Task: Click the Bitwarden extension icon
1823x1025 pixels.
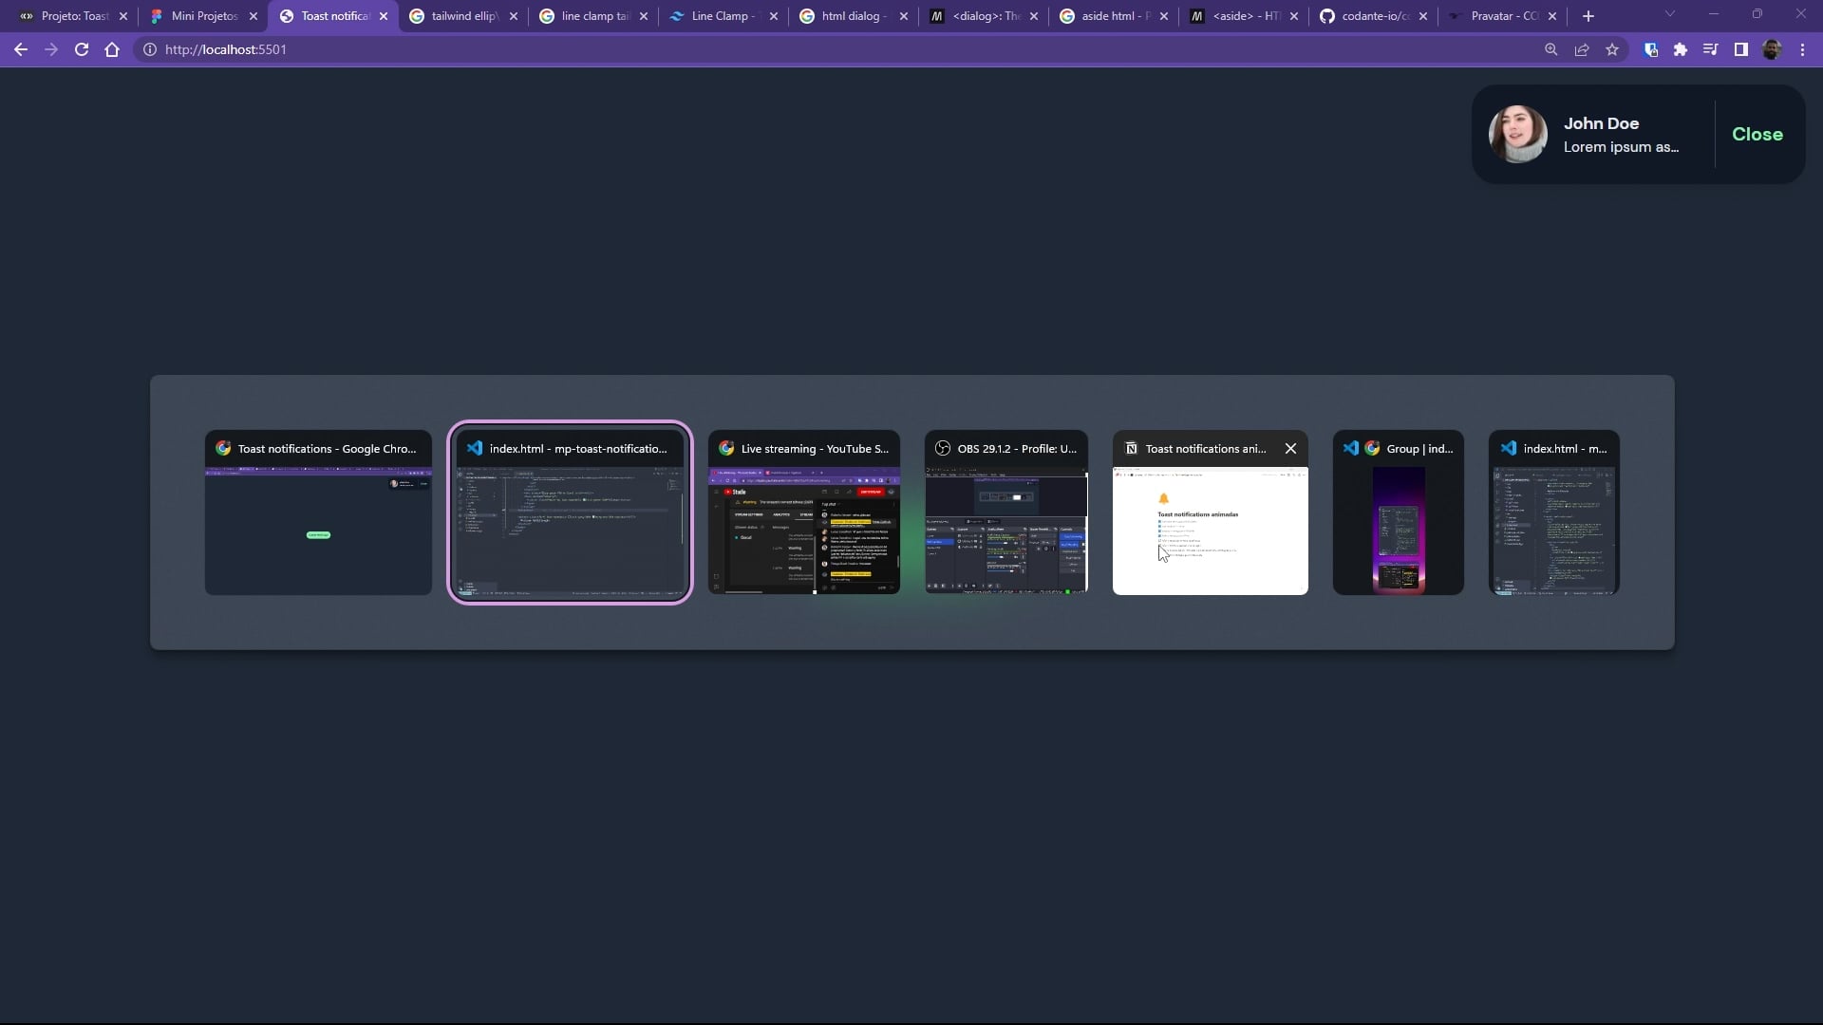Action: [1650, 50]
